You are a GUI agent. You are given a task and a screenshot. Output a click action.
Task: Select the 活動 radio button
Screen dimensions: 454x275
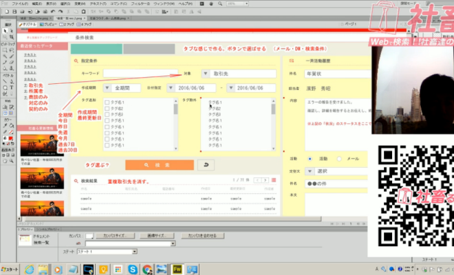(310, 158)
